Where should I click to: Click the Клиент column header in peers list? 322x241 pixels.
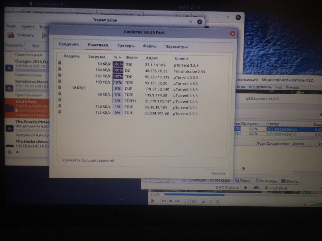[x=181, y=58]
